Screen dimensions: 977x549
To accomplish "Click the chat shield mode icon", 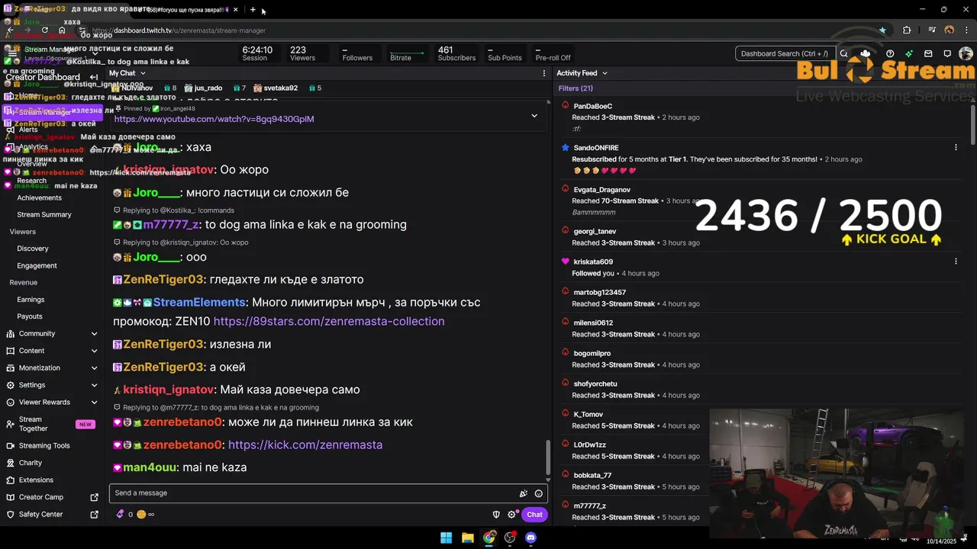I will 496,515.
